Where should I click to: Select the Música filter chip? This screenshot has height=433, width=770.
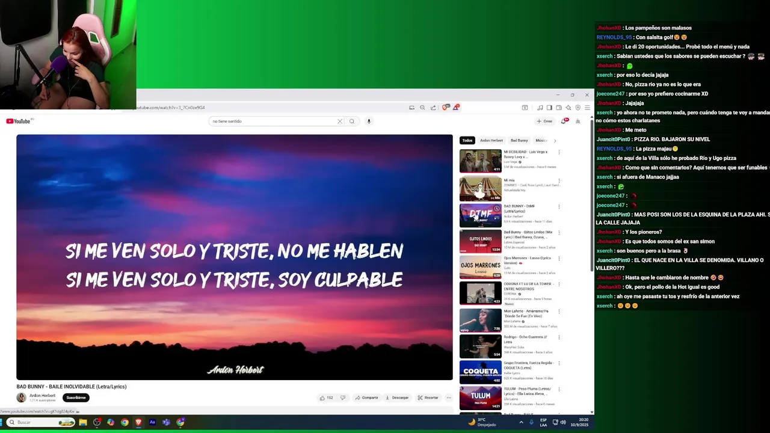[x=541, y=140]
